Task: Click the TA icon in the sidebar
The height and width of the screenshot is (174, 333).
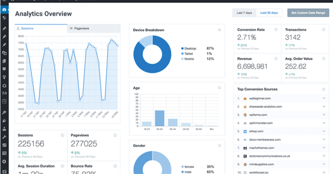Action: (x=4, y=93)
